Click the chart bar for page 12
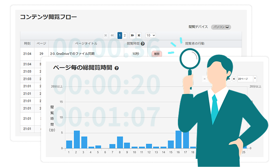This screenshot has width=279, height=167. pyautogui.click(x=149, y=146)
